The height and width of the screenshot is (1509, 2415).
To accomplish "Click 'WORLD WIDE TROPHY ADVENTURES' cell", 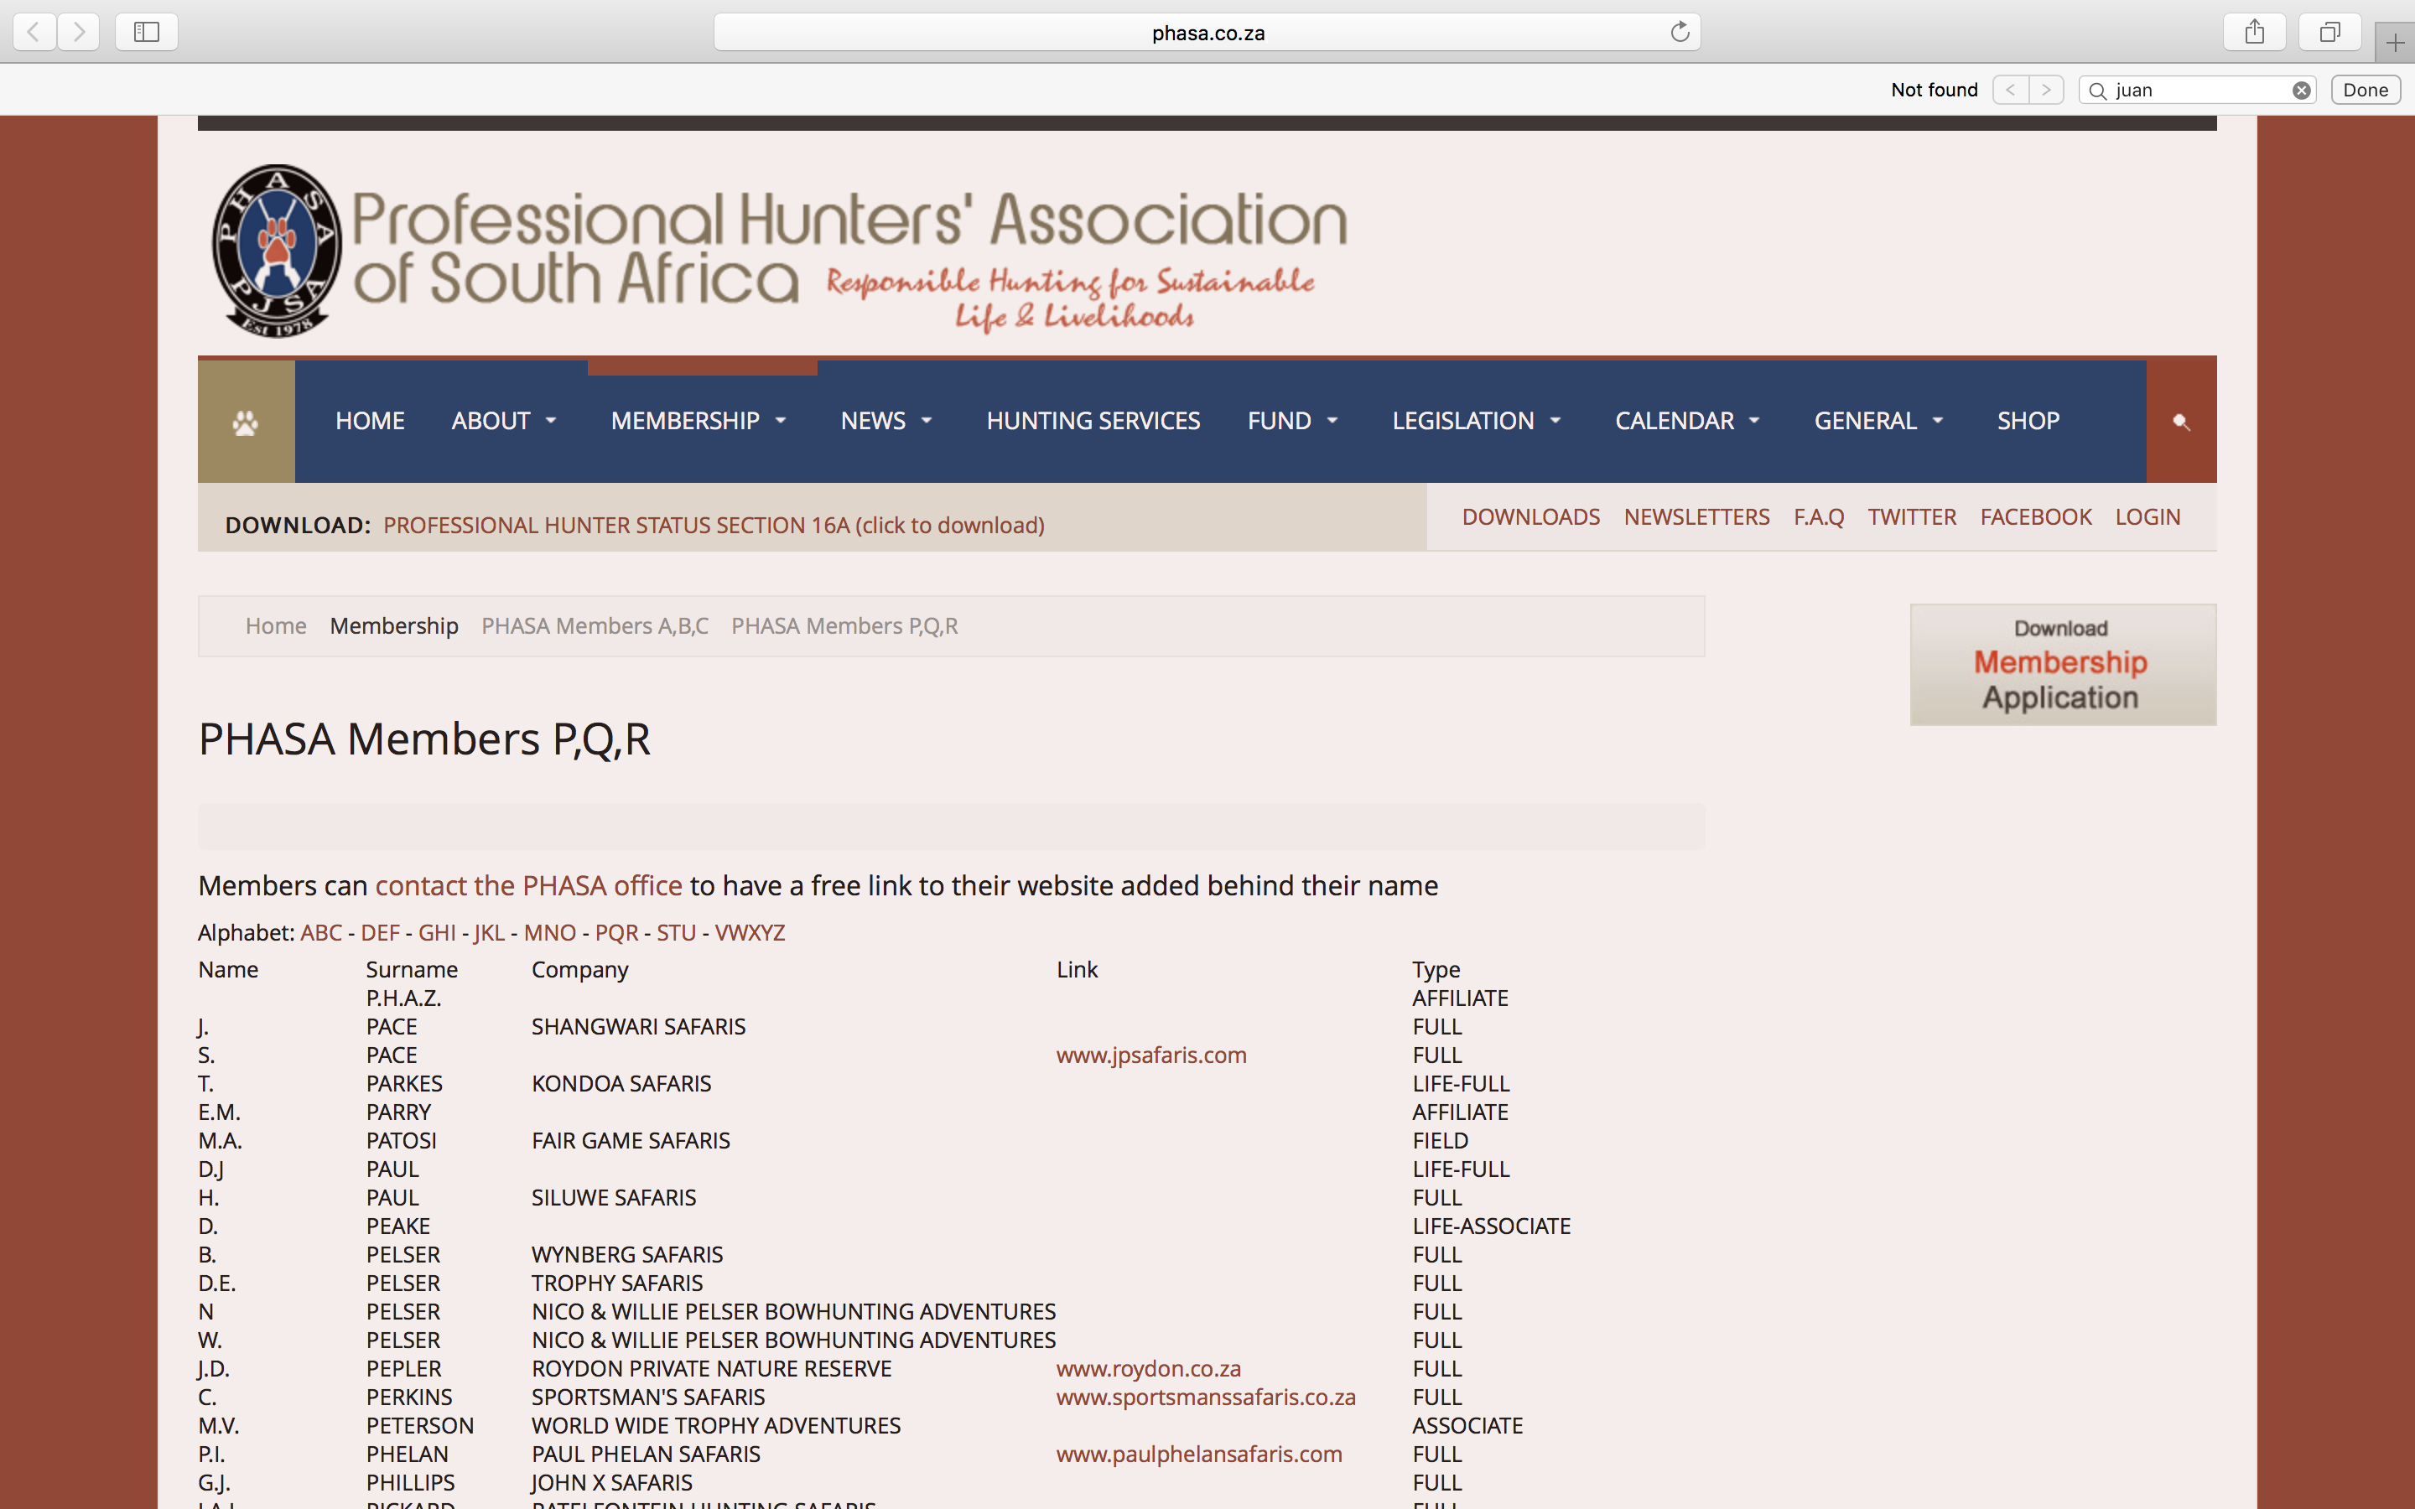I will (715, 1425).
